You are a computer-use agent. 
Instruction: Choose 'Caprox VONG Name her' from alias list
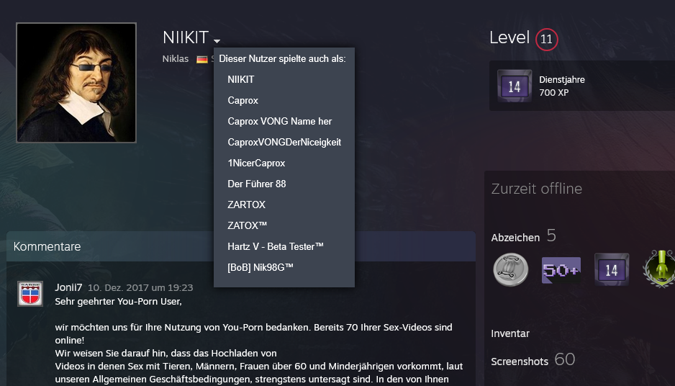tap(279, 122)
